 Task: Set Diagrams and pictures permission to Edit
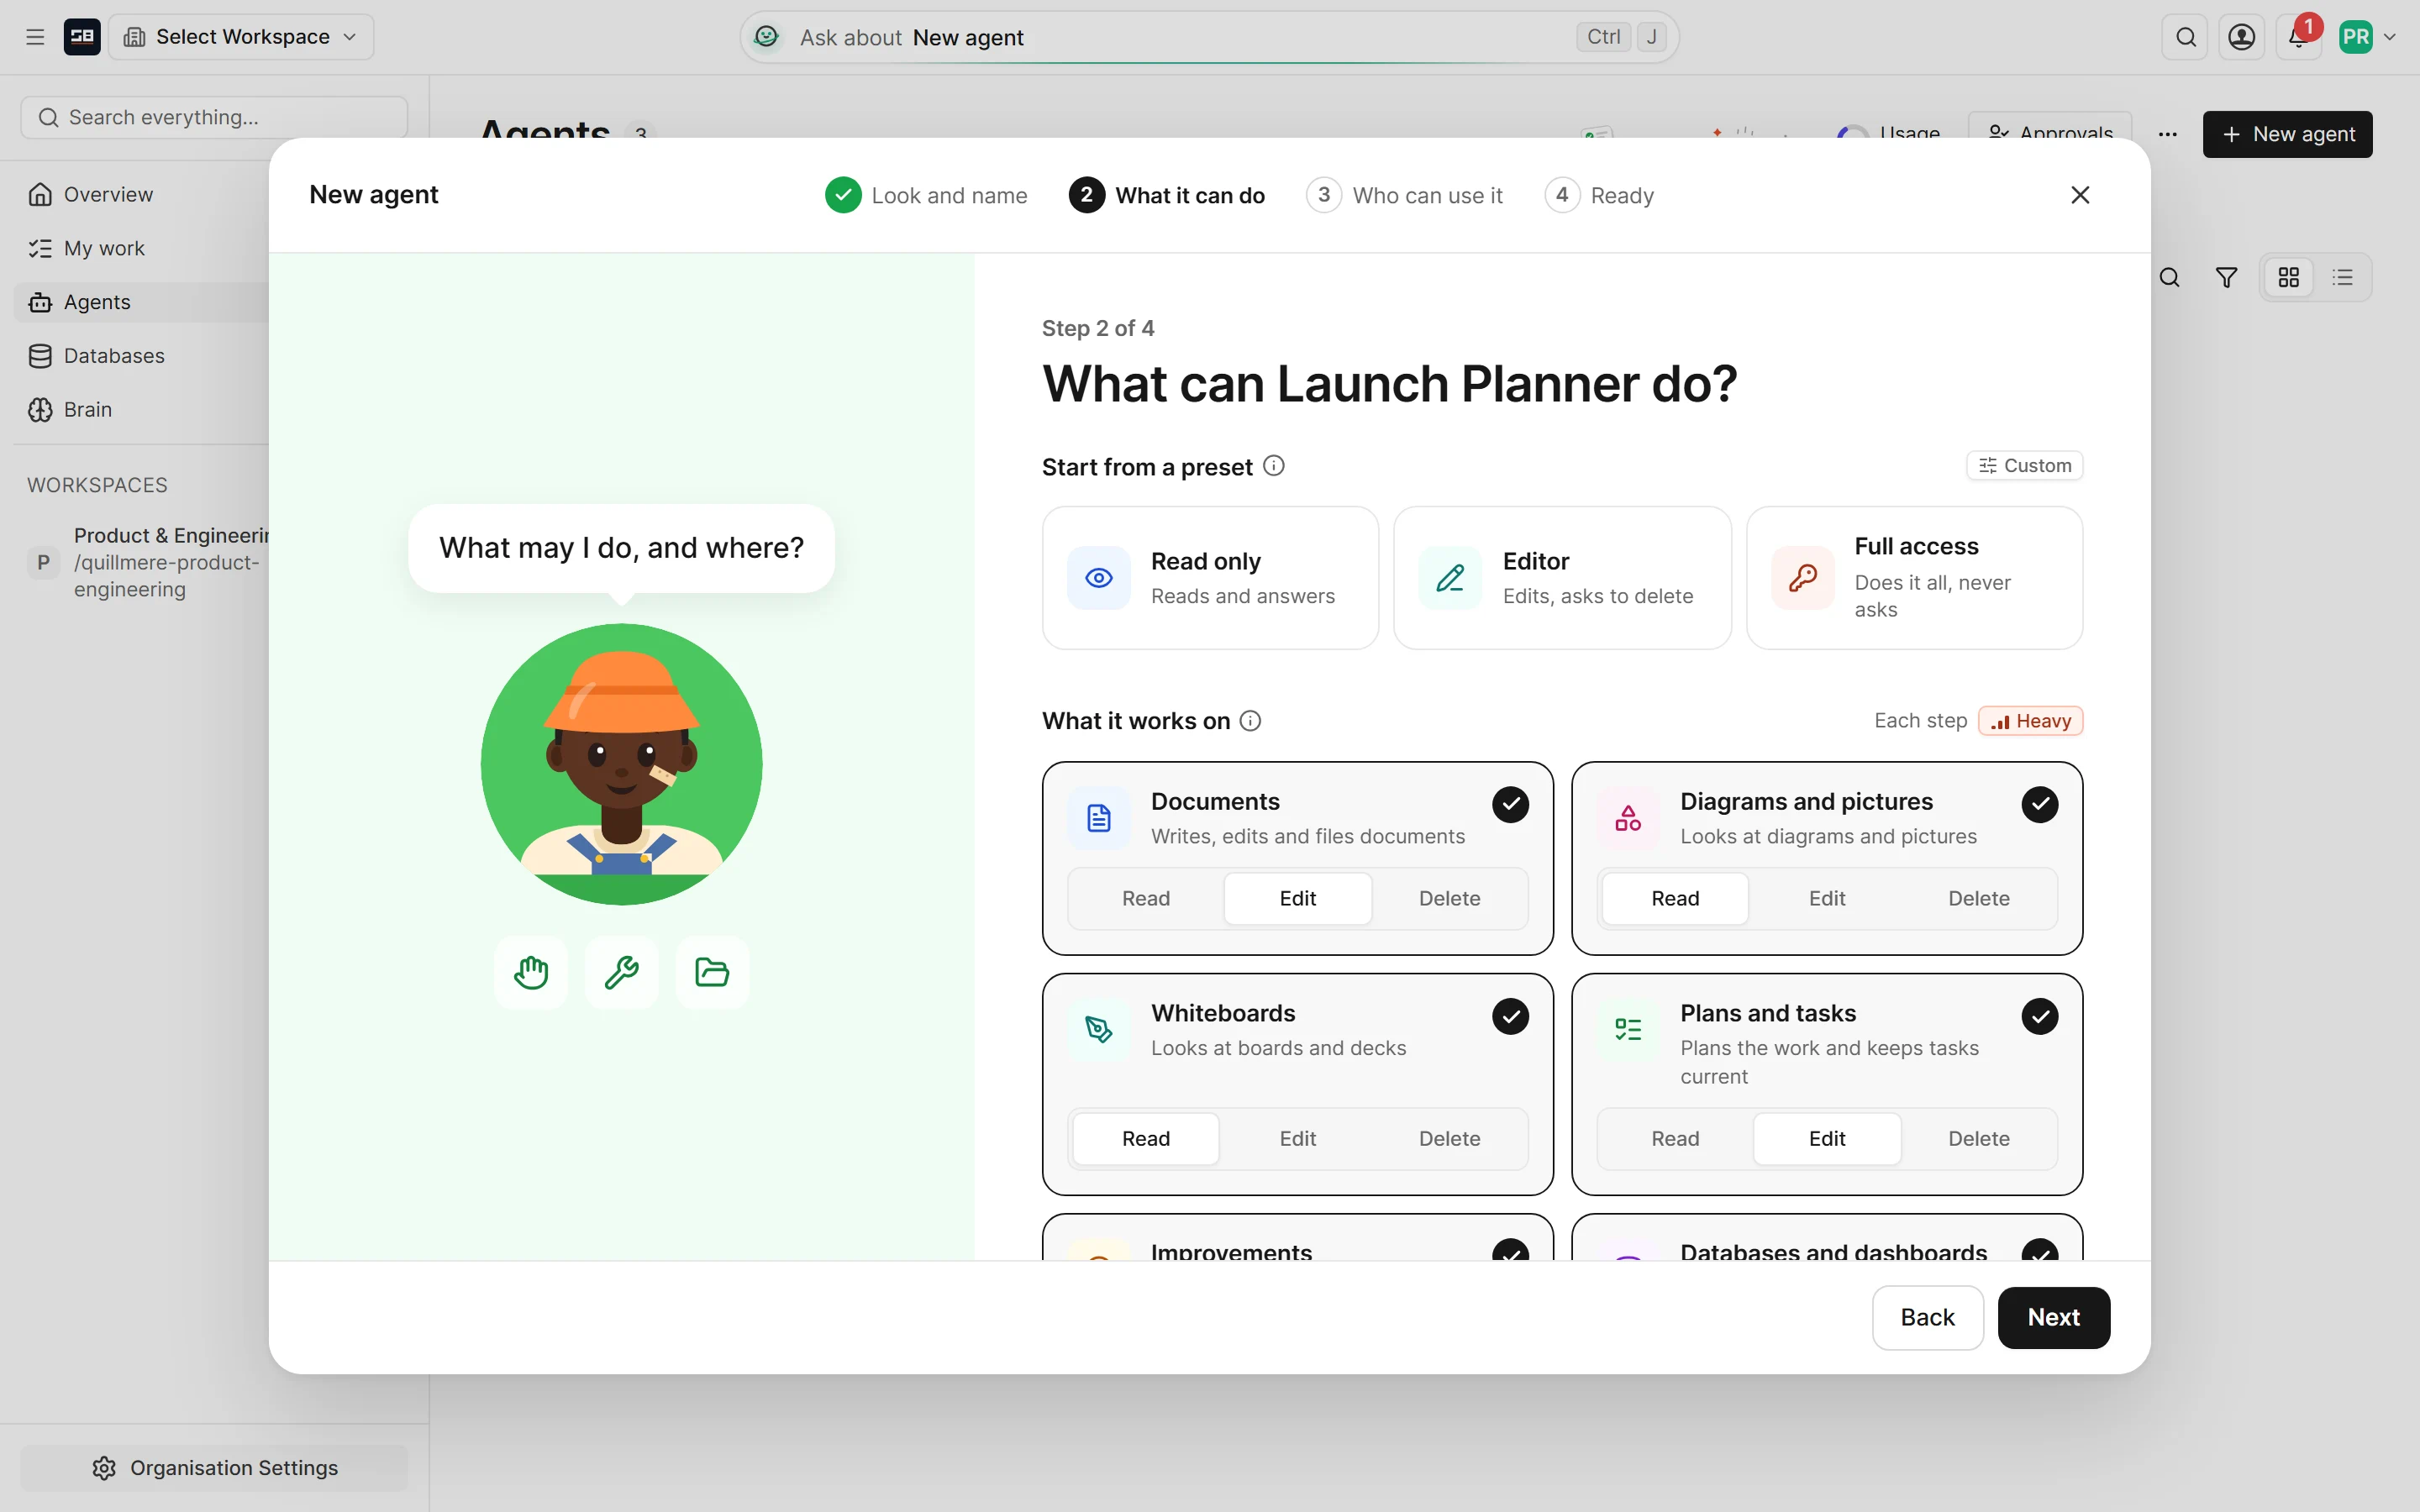1827,898
